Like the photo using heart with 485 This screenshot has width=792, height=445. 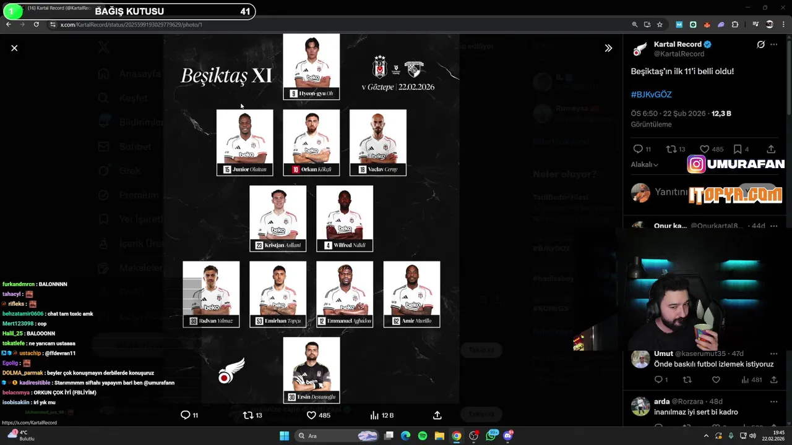tap(311, 415)
